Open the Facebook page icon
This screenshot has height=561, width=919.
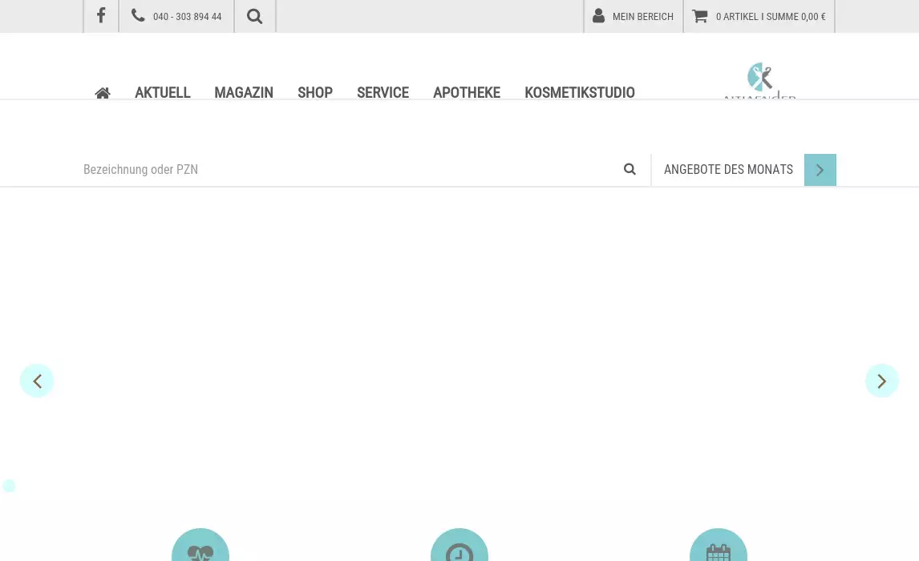coord(101,16)
